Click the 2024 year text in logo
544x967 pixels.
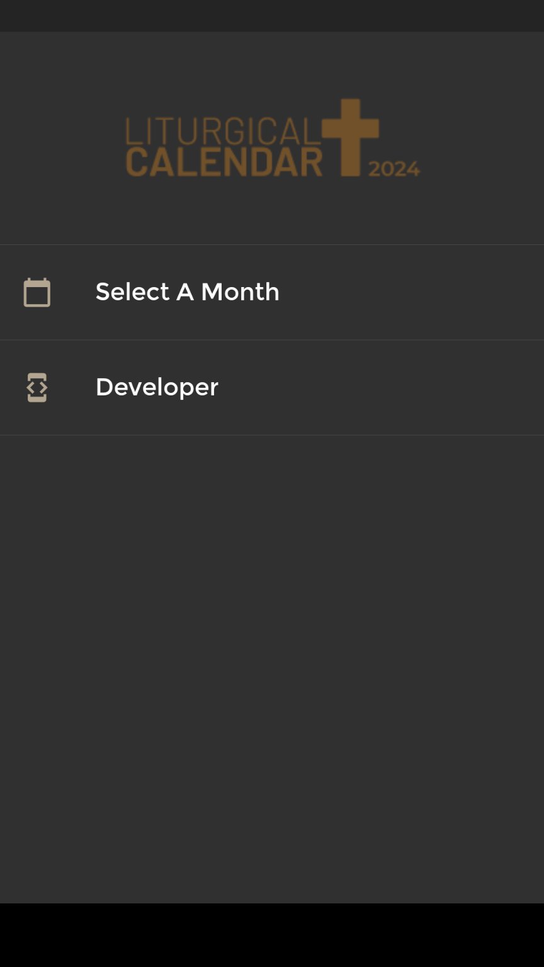[x=394, y=169]
